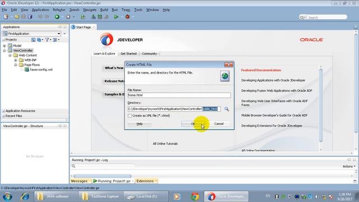359x202 pixels.
Task: Click Cancel in Create HTML File dialog
Action: 219,124
